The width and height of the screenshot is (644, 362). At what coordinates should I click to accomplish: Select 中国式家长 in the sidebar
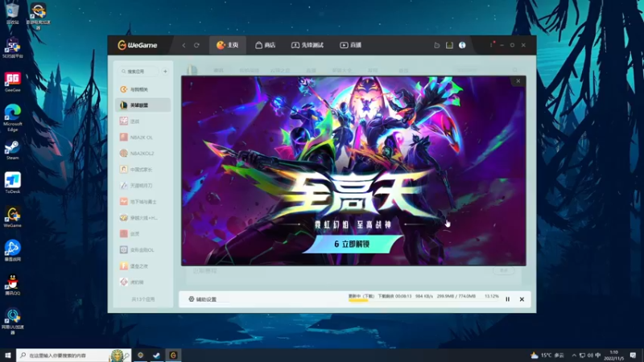point(143,169)
